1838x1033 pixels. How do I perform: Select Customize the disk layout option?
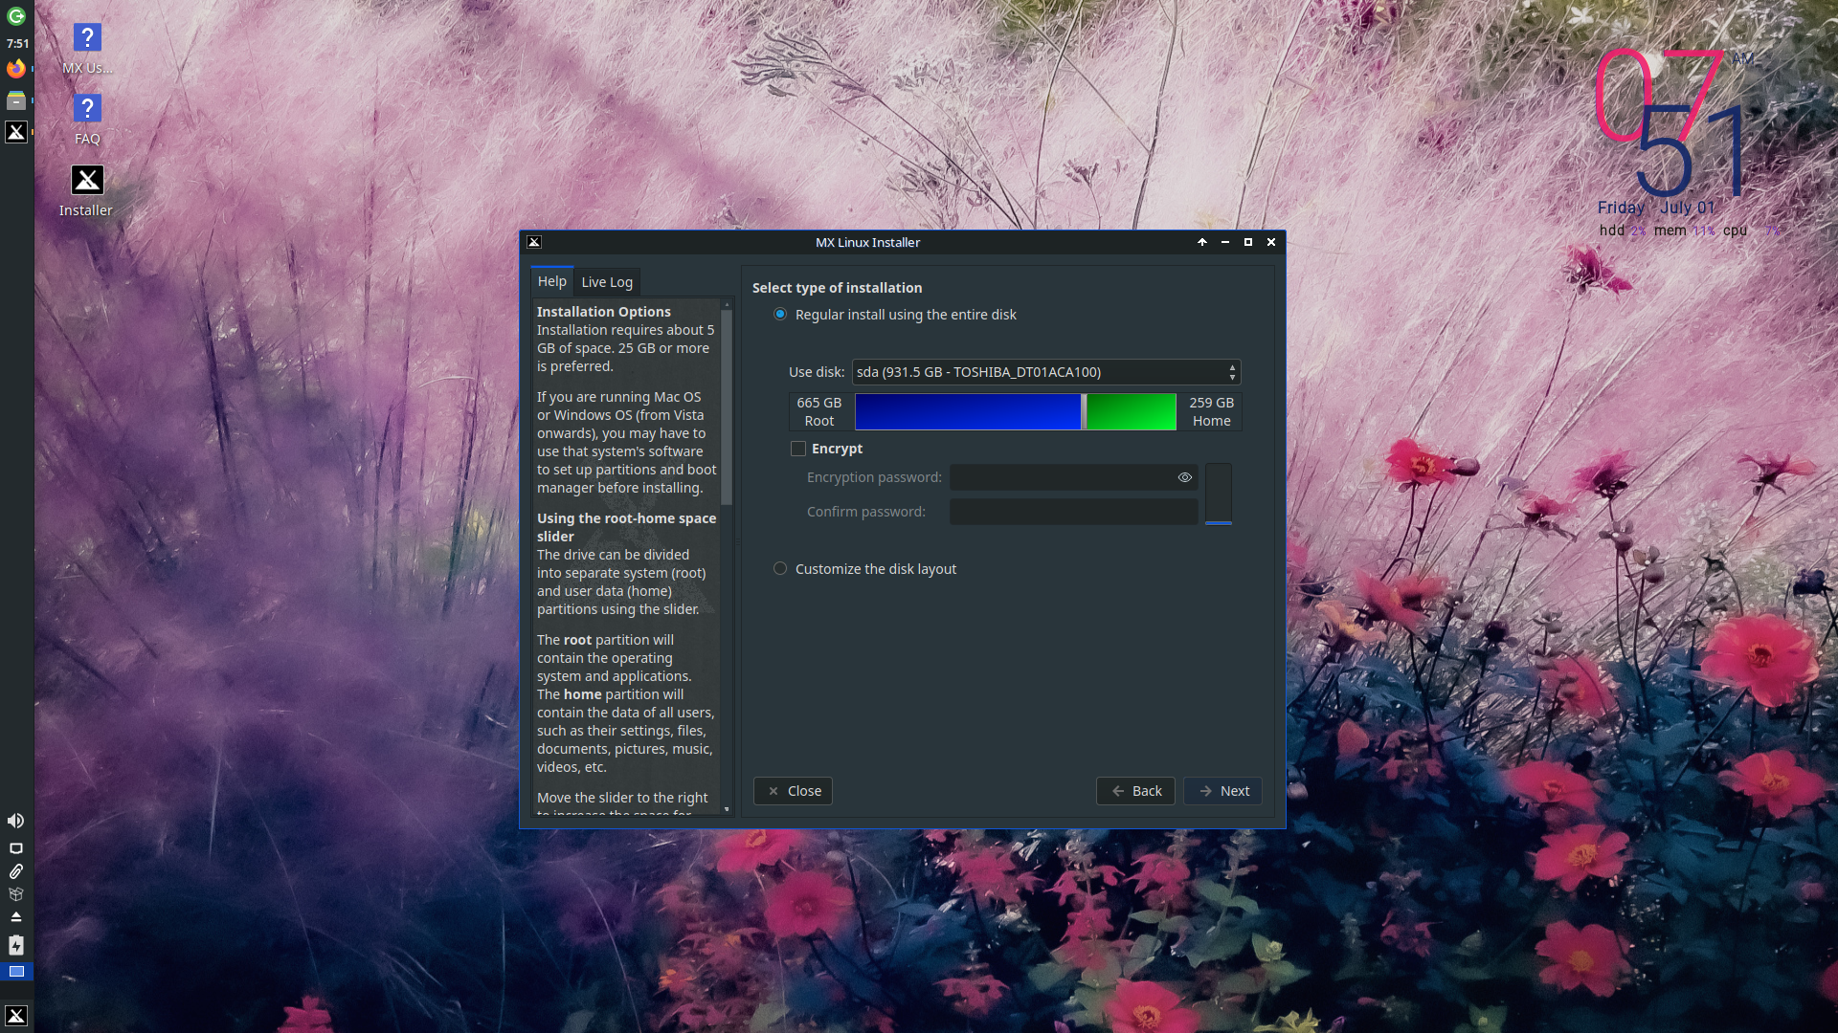[780, 569]
